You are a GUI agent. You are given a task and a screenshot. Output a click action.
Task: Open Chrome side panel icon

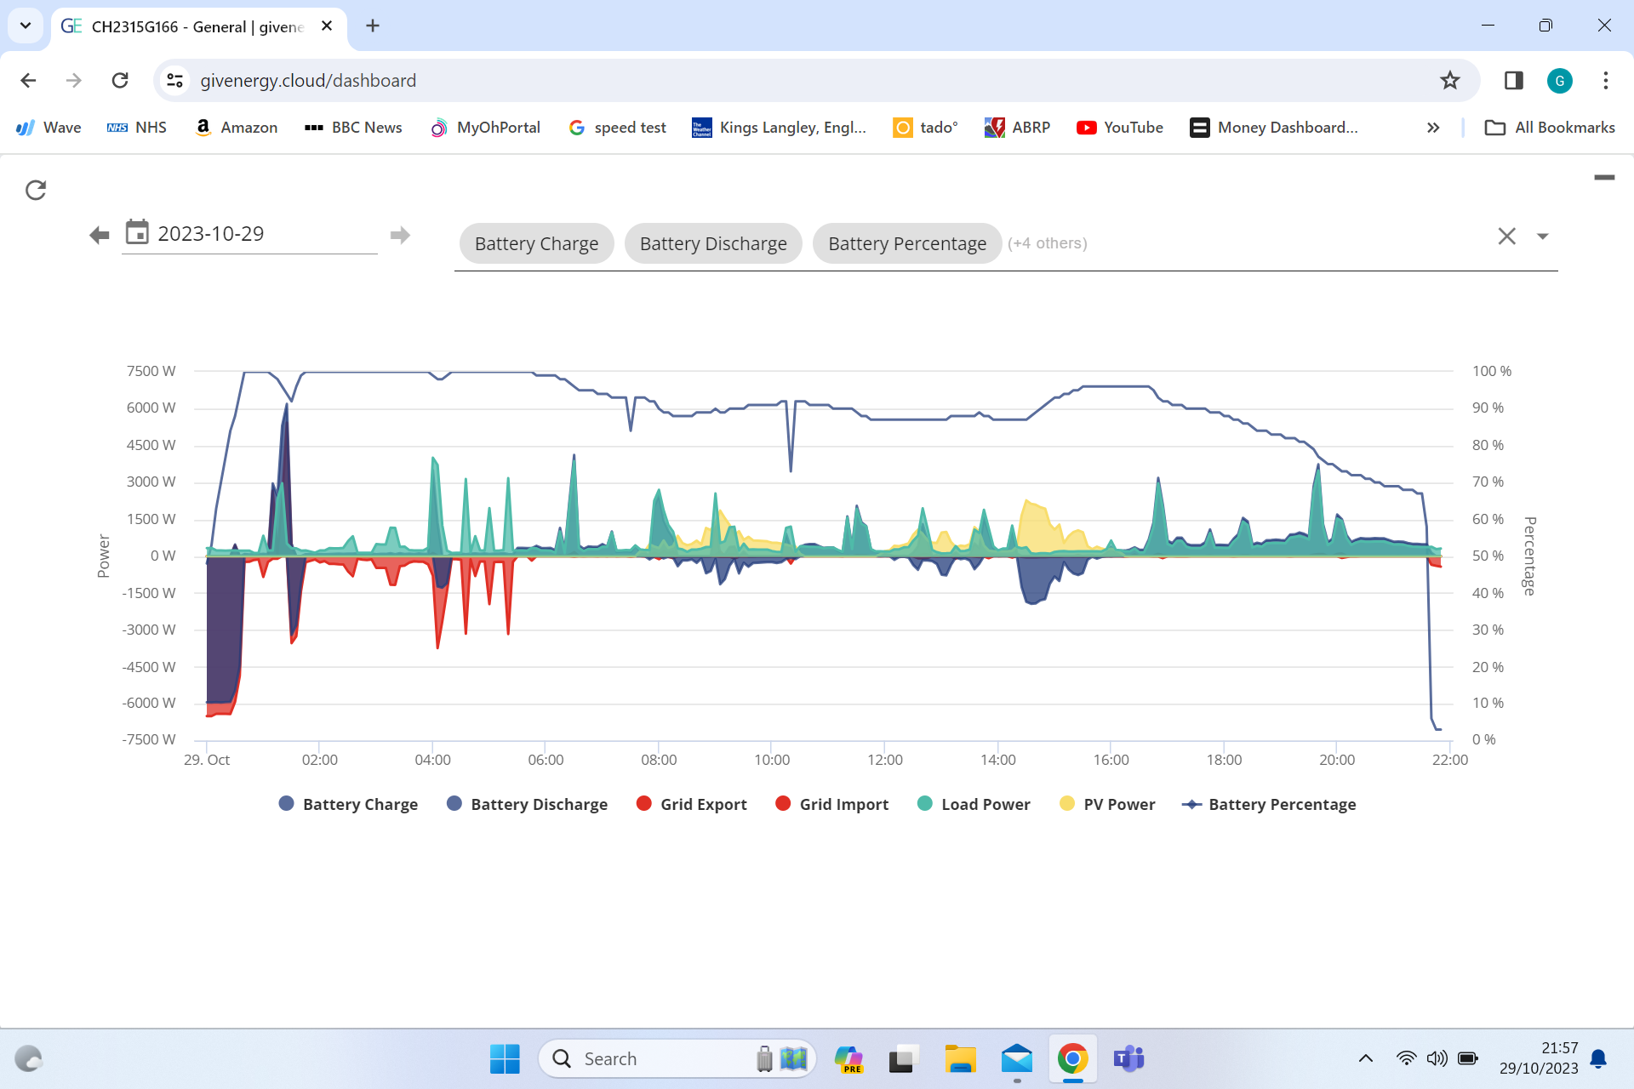1513,81
